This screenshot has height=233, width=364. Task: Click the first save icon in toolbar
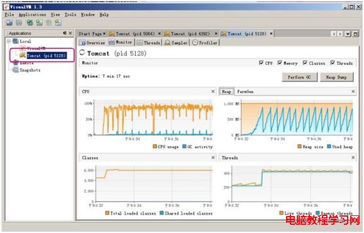[x=9, y=23]
